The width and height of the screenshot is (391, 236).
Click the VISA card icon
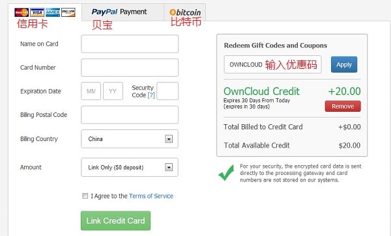point(37,12)
